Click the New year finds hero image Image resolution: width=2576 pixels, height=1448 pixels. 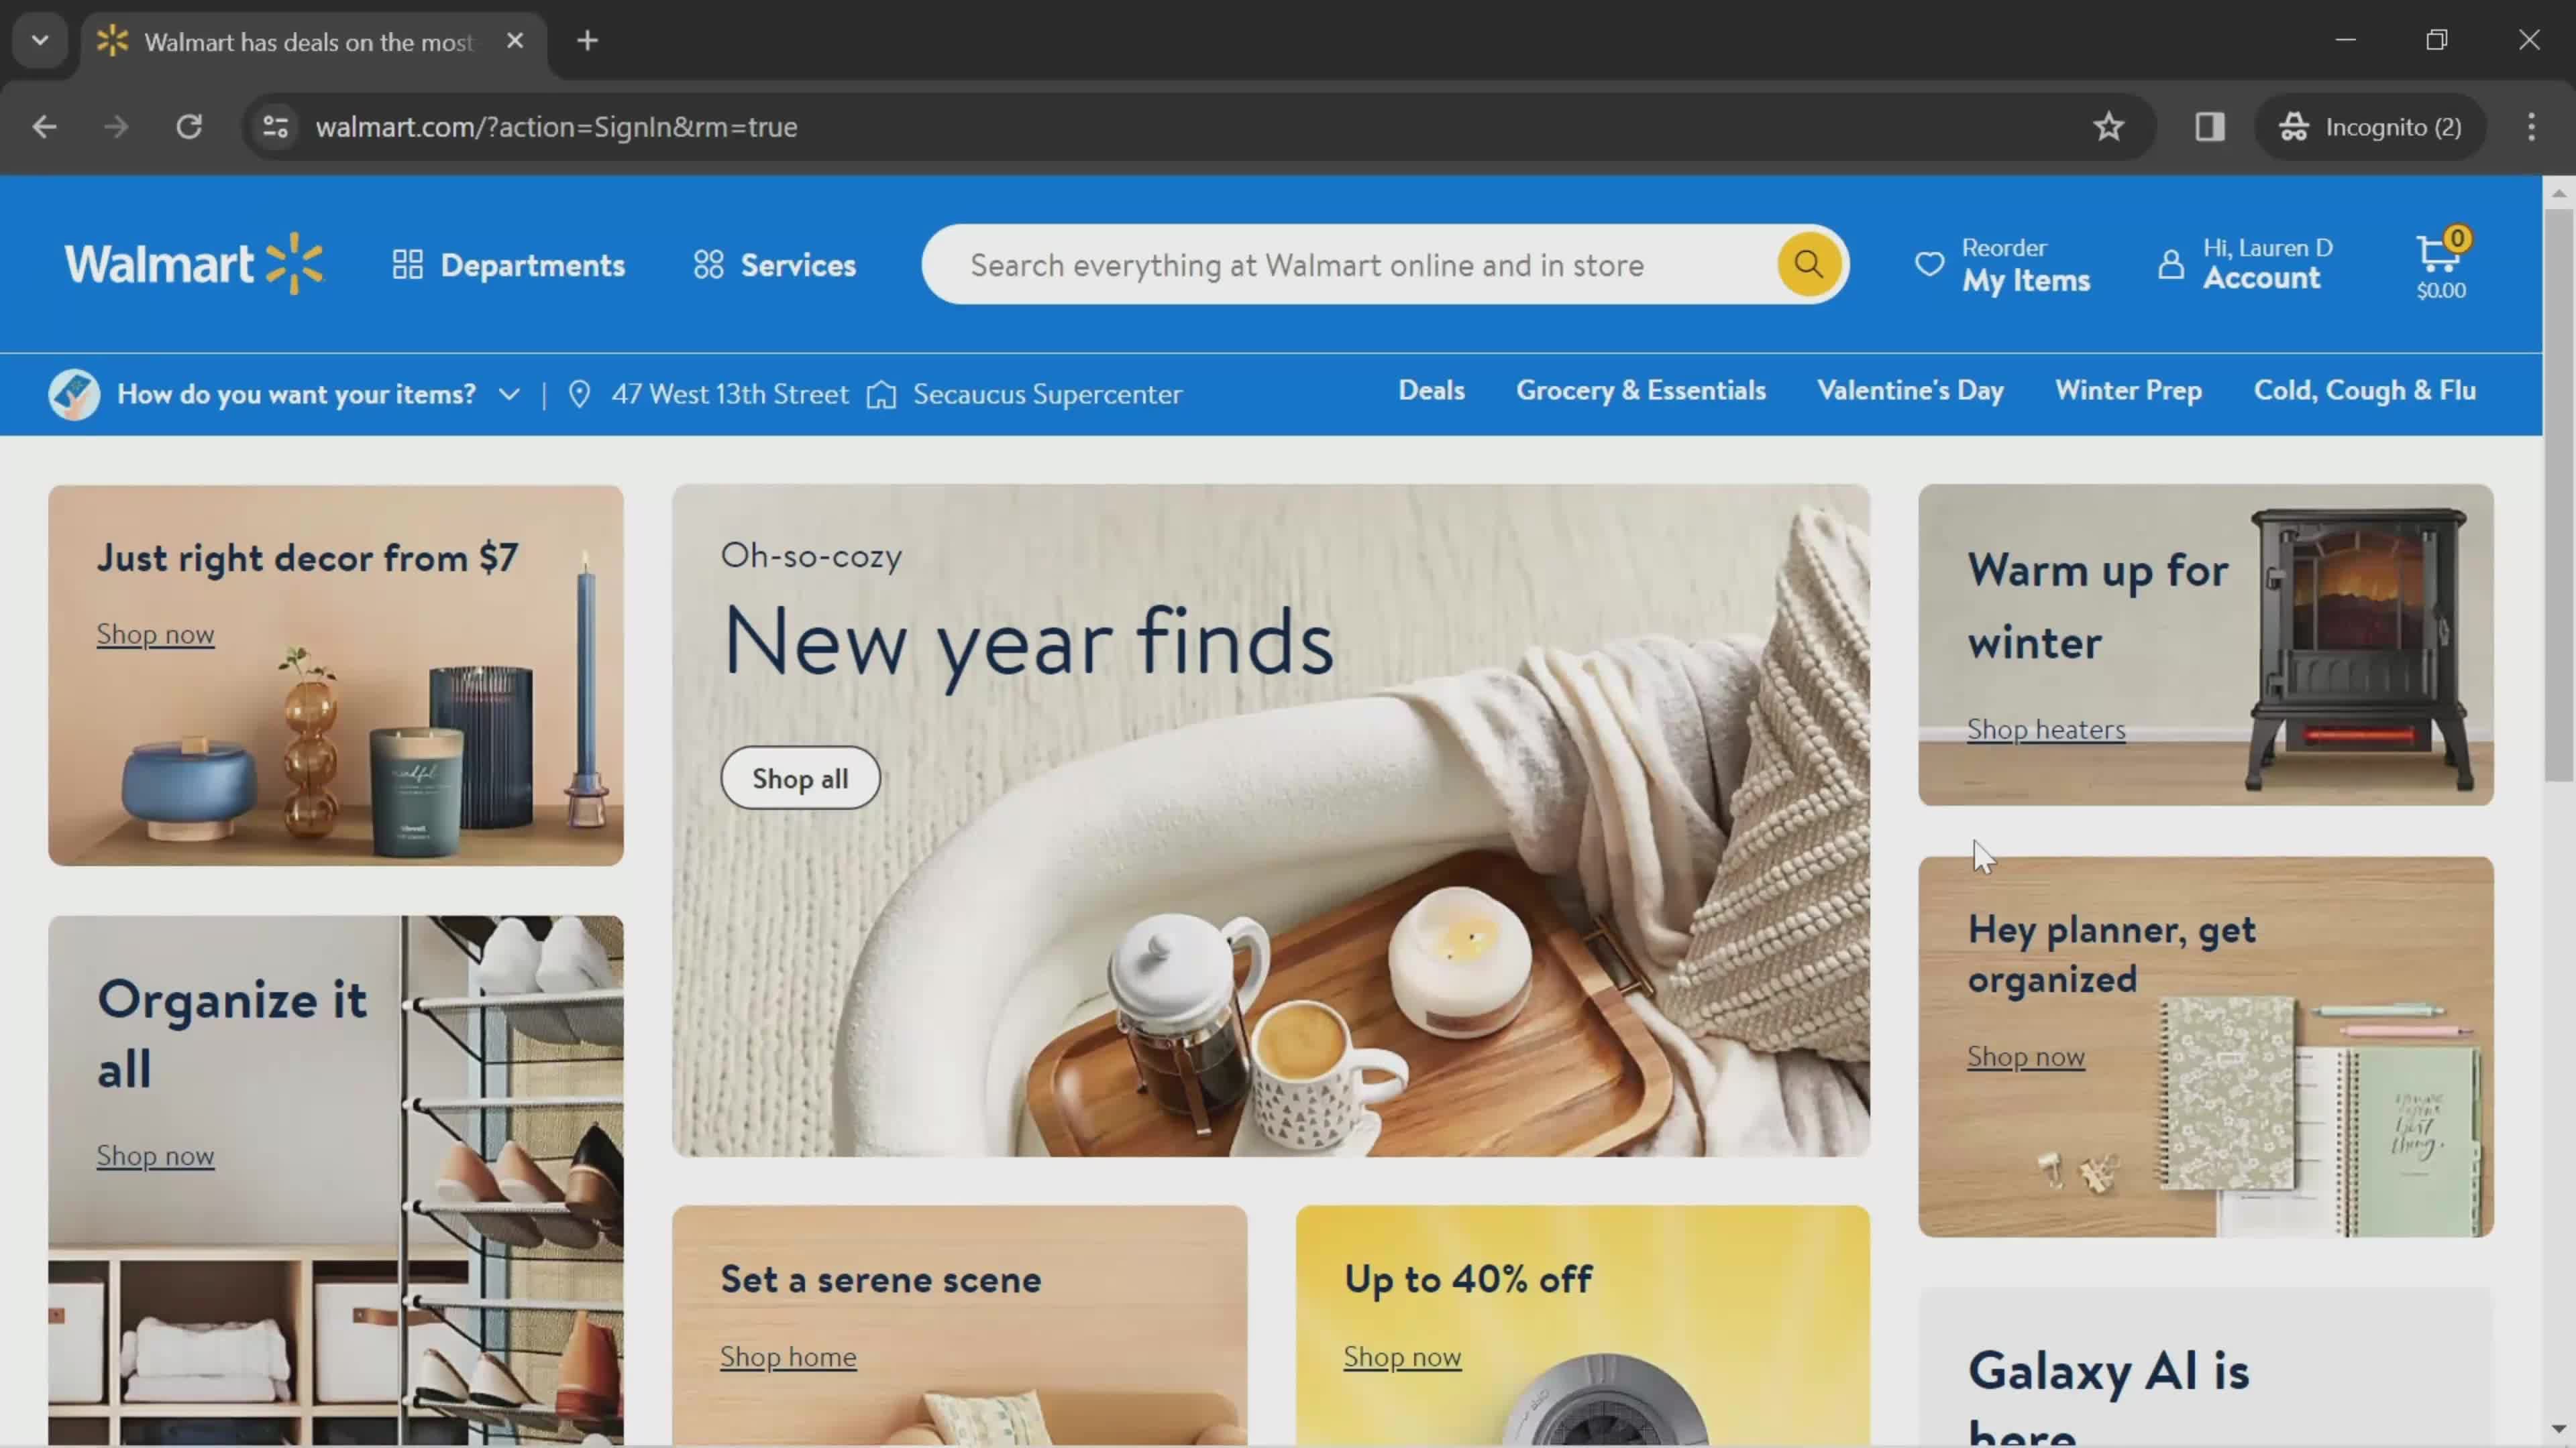tap(1270, 821)
